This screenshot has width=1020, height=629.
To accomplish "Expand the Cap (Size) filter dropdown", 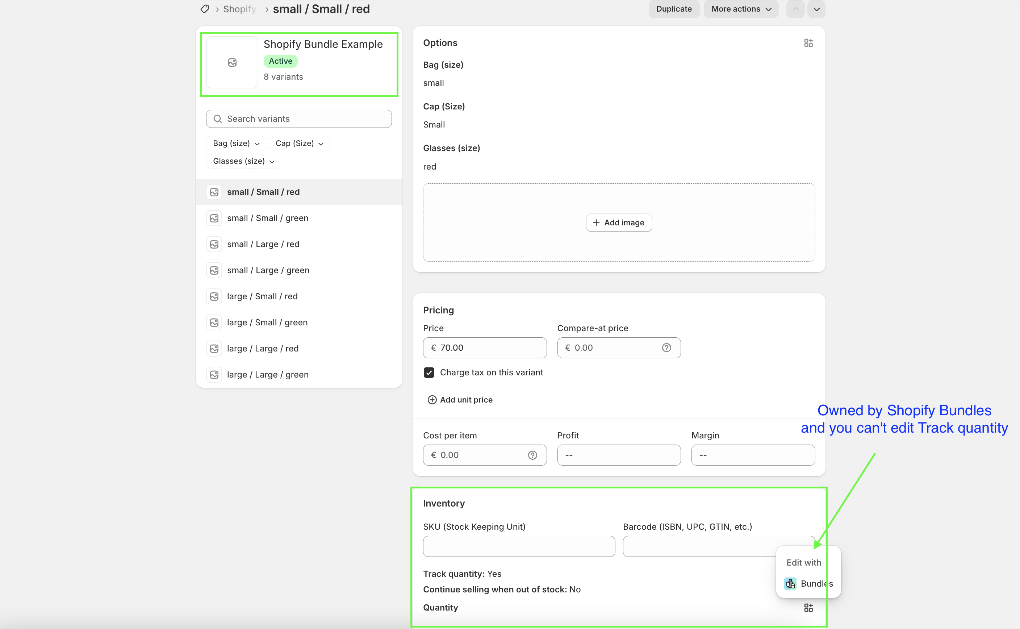I will click(x=300, y=143).
